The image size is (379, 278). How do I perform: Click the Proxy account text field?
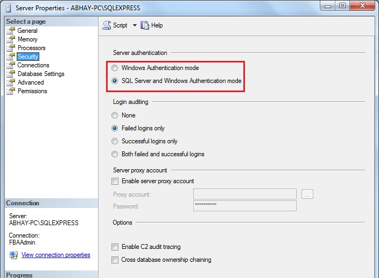point(245,194)
